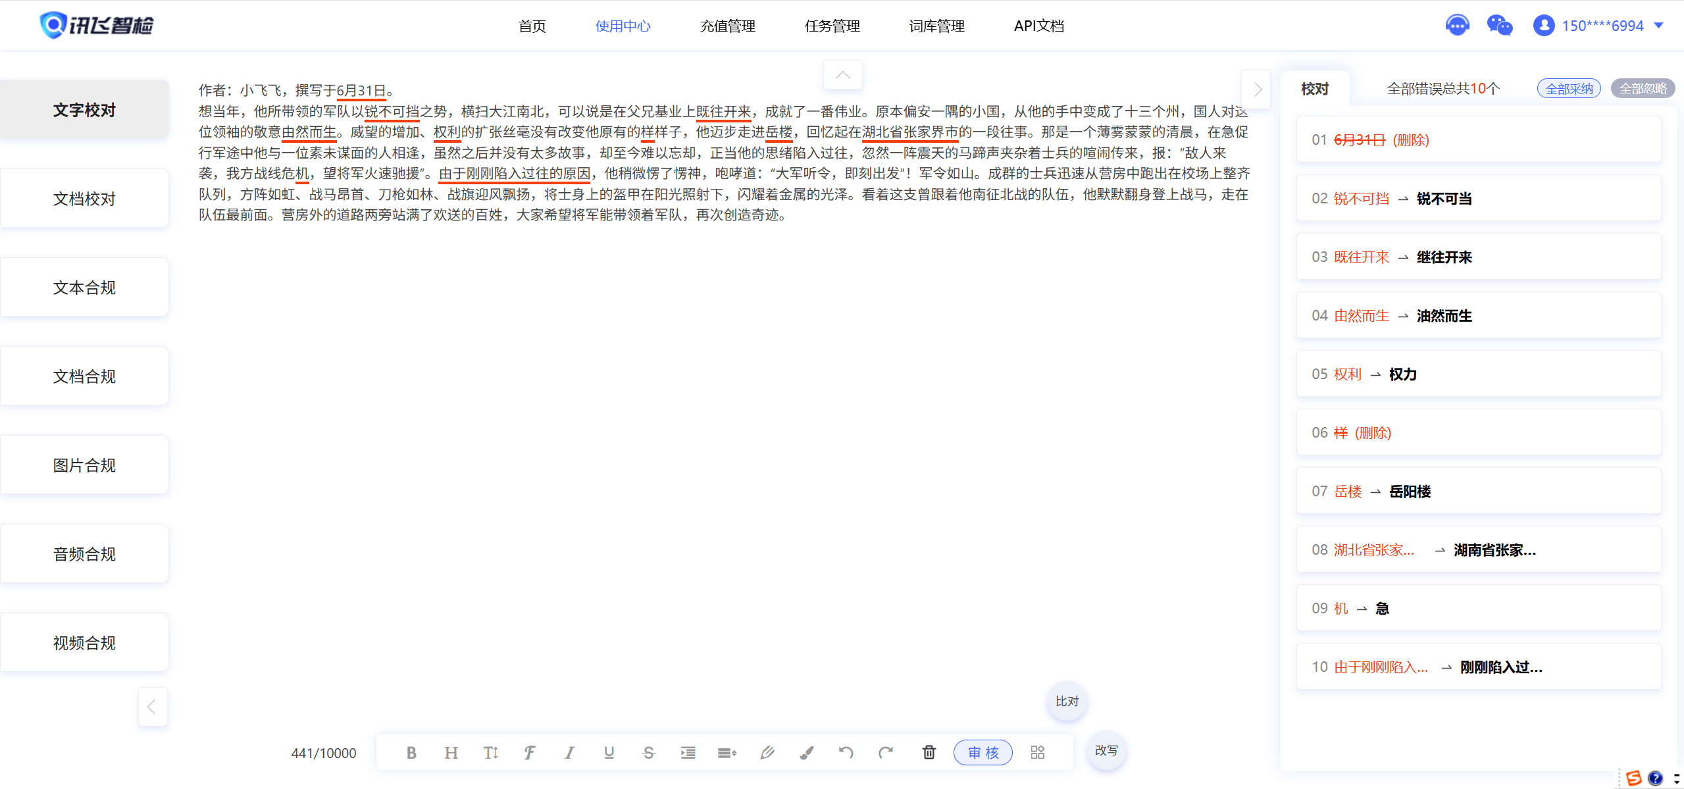Toggle underline formatting
The image size is (1684, 789).
(608, 752)
